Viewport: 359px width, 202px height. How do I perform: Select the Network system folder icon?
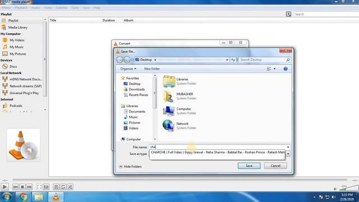(x=168, y=126)
